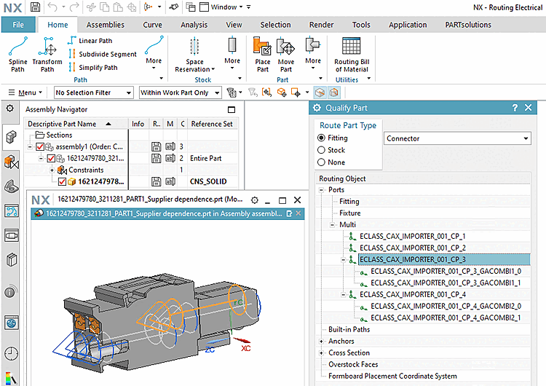Open the Space Reservation tool

point(194,55)
